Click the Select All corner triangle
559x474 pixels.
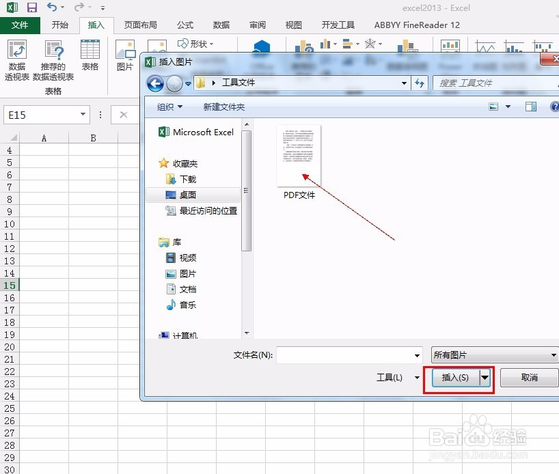pos(13,137)
